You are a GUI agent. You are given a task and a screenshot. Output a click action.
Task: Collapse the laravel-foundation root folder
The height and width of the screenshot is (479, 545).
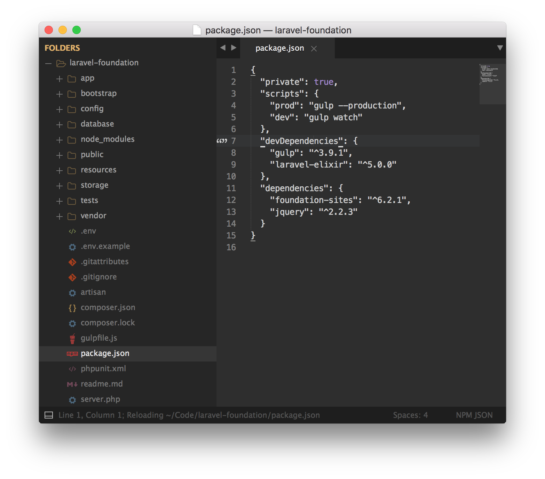click(48, 63)
